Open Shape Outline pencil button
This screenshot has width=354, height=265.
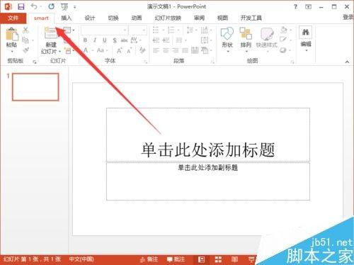[x=285, y=40]
